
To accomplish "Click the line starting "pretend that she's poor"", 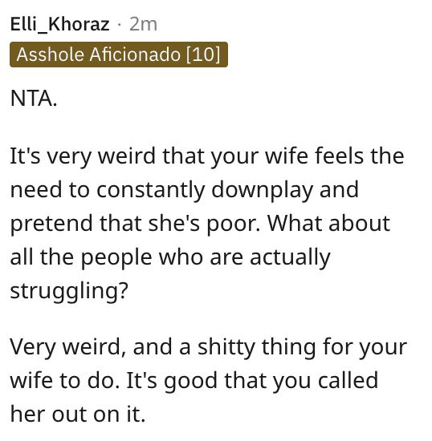I will click(200, 224).
